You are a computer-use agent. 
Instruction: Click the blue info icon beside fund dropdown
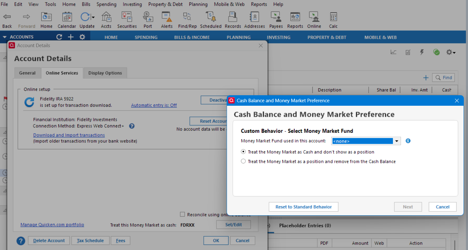[x=408, y=141]
